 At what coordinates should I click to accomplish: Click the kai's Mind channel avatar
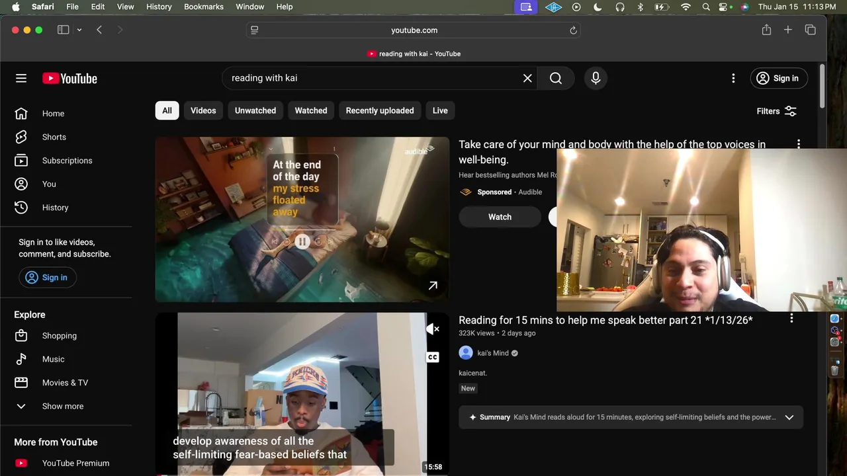[466, 353]
